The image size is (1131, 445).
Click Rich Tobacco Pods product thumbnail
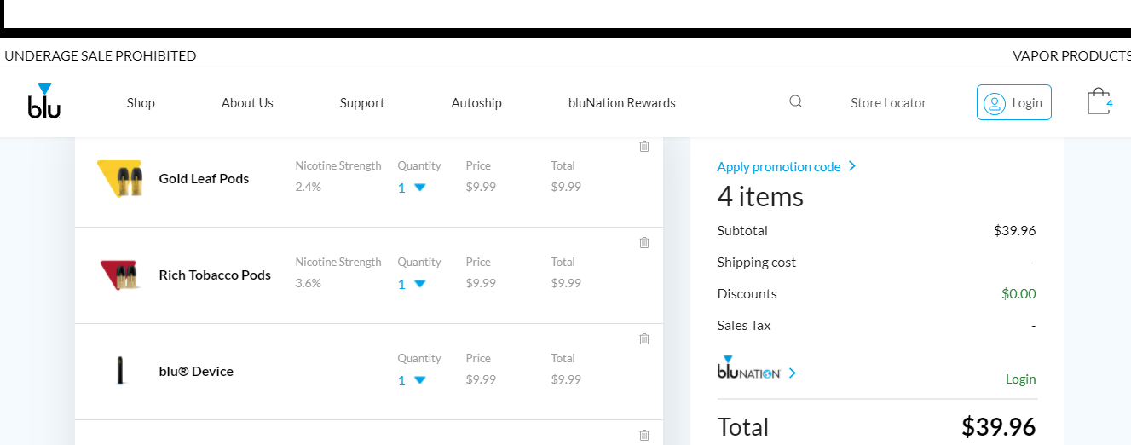(120, 275)
